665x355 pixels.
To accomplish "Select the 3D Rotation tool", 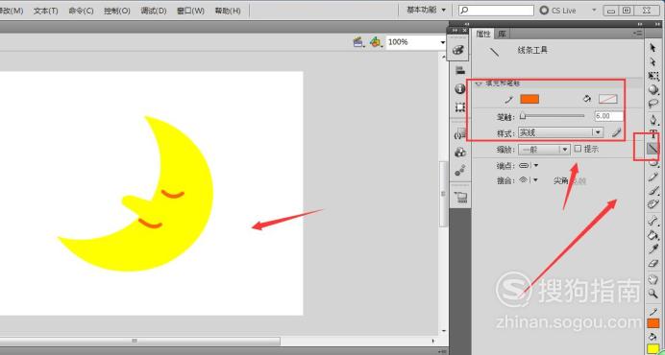I will coord(653,90).
